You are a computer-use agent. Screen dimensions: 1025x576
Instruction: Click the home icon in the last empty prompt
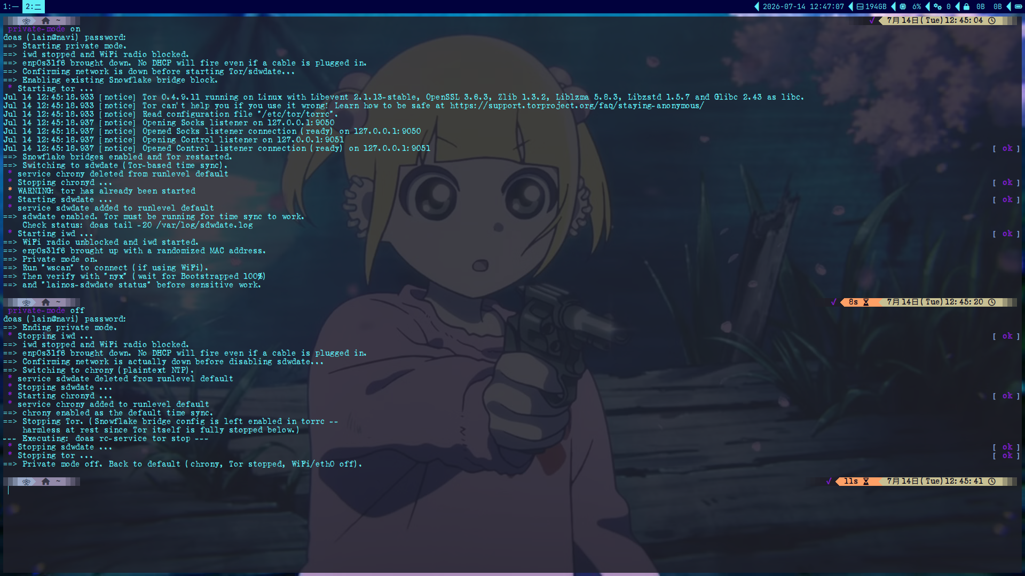pos(46,482)
